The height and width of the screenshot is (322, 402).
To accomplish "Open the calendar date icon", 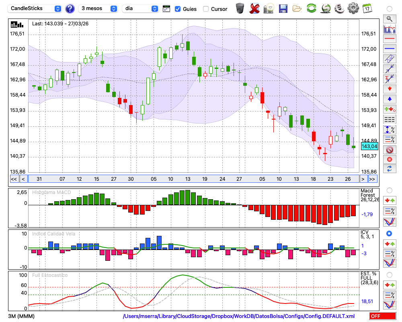I will pyautogui.click(x=367, y=8).
